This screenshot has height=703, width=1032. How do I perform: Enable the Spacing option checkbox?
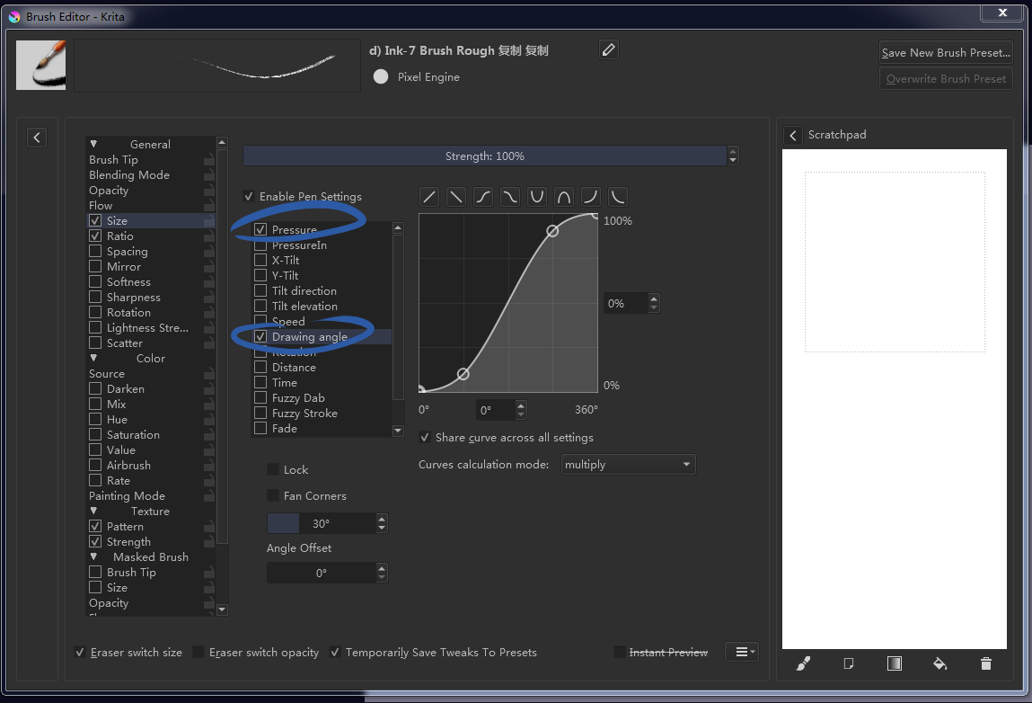[x=95, y=252]
